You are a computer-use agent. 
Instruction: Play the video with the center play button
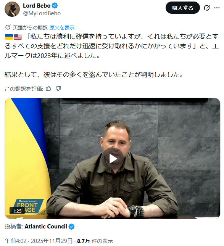(113, 159)
